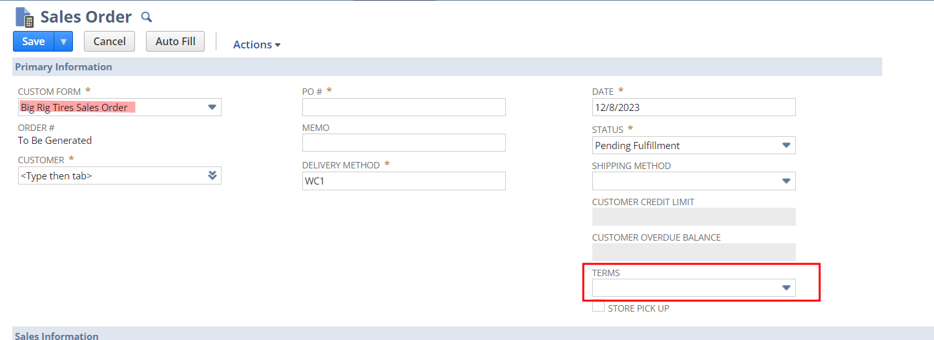The width and height of the screenshot is (934, 340).
Task: Click the Sales Information section header
Action: [x=57, y=335]
